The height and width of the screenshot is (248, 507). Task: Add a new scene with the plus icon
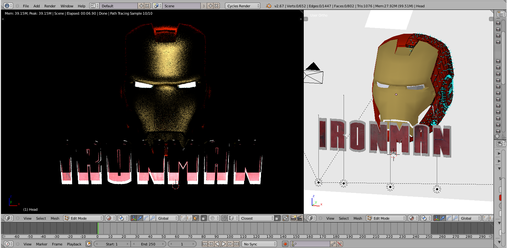[x=211, y=6]
